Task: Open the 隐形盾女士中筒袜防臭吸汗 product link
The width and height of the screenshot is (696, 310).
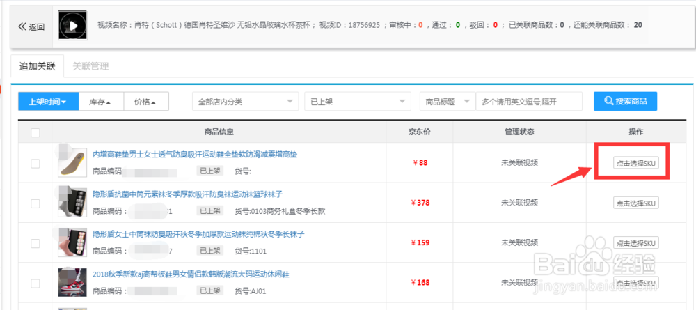Action: click(x=198, y=234)
